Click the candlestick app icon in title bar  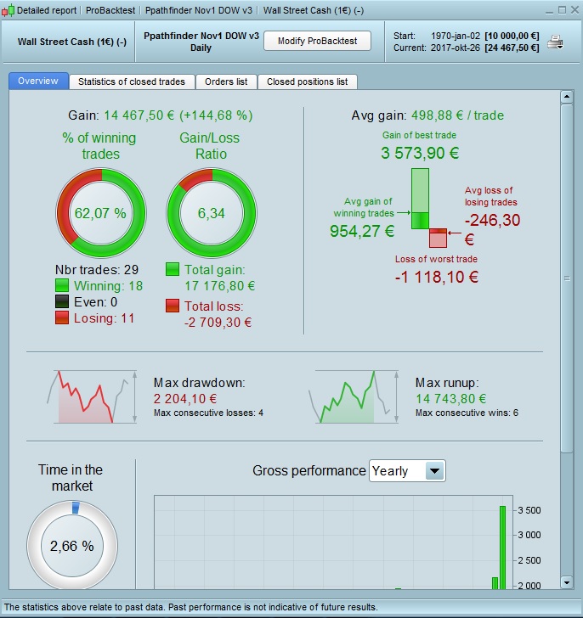(x=8, y=11)
